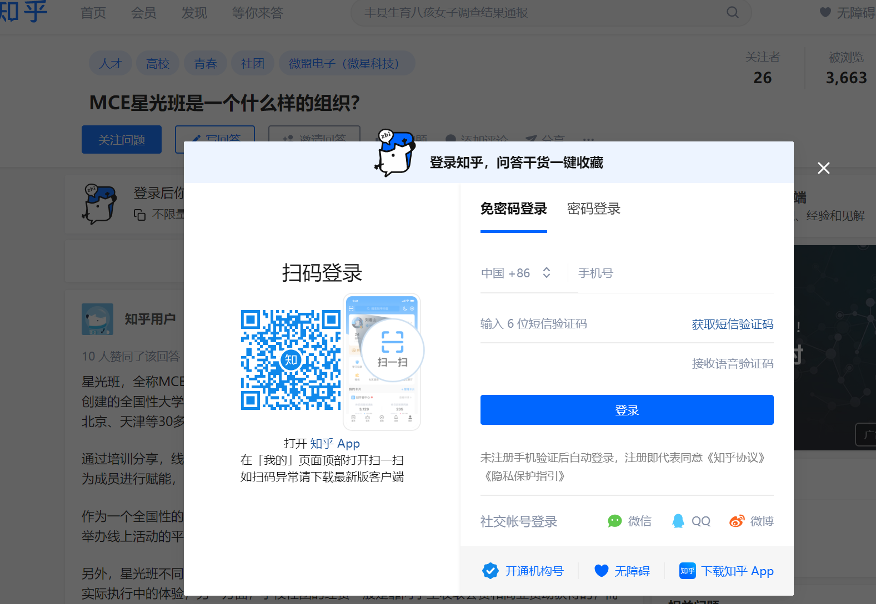Screen dimensions: 876x604
Task: Switch to 密码登录 tab
Action: pyautogui.click(x=593, y=209)
